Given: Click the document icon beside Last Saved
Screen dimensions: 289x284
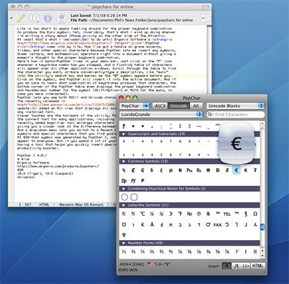Looking at the screenshot, I should 61,18.
